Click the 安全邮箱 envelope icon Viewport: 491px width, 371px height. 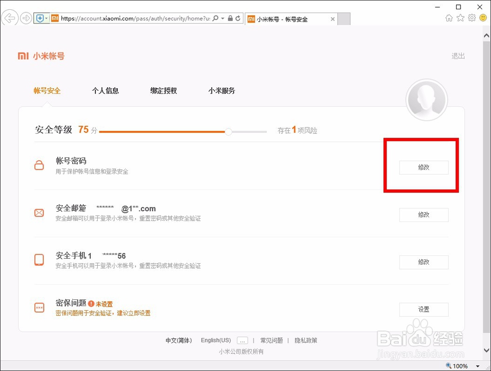pos(39,213)
